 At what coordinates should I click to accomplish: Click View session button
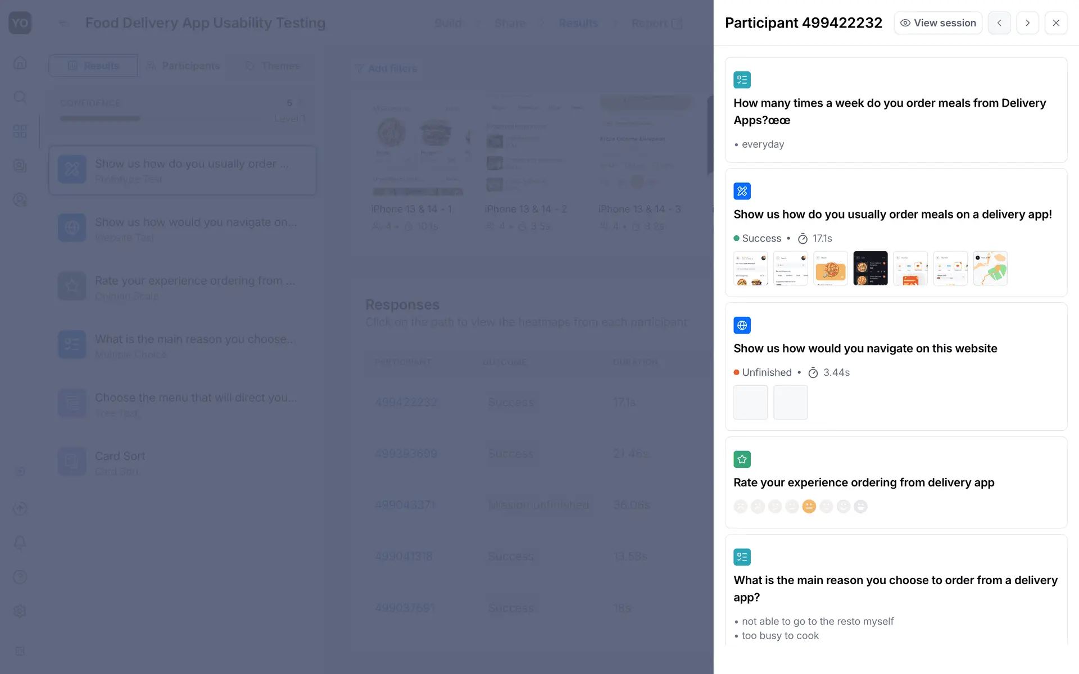point(937,23)
